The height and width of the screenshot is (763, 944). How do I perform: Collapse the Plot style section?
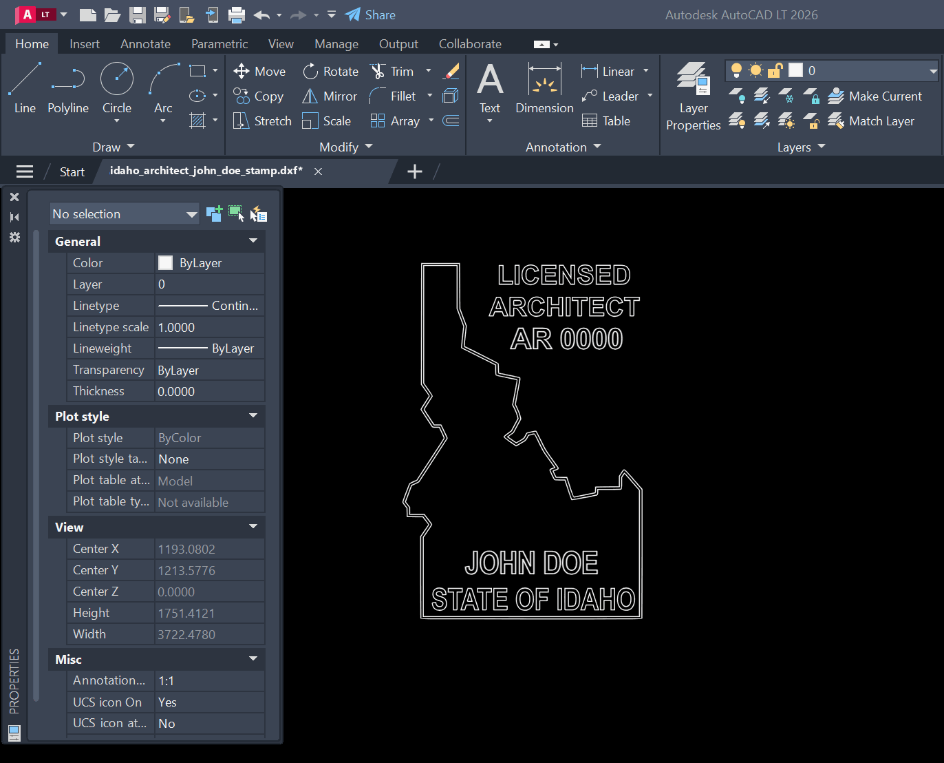point(253,416)
